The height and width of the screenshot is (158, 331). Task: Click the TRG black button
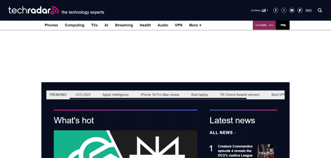[283, 25]
